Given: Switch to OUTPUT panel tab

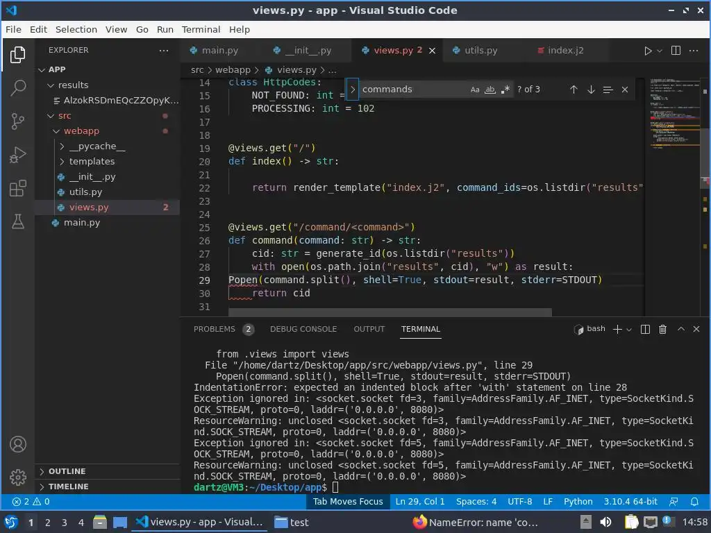Looking at the screenshot, I should [x=369, y=330].
